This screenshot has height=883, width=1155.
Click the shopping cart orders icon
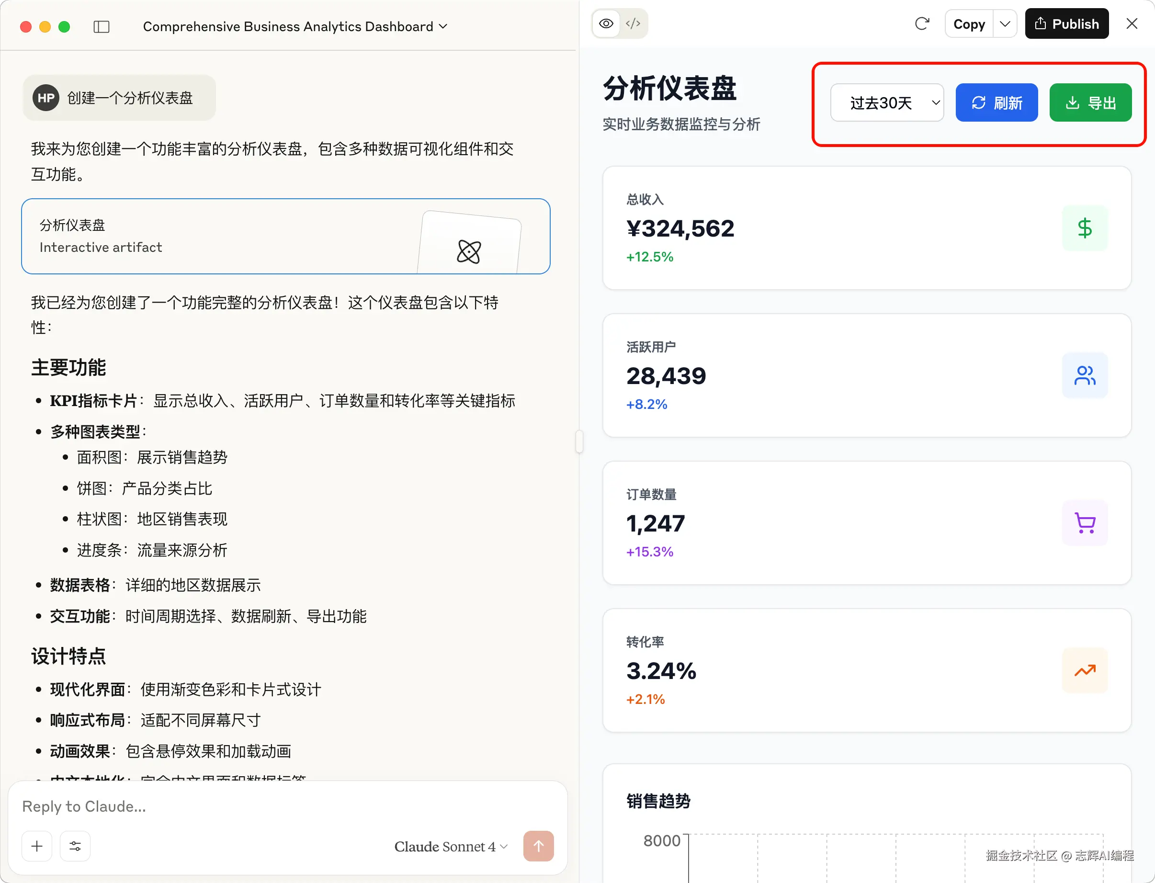pyautogui.click(x=1085, y=523)
